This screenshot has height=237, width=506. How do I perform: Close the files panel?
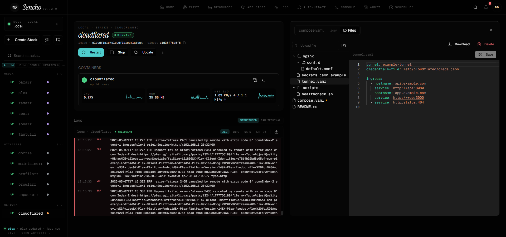pos(491,30)
